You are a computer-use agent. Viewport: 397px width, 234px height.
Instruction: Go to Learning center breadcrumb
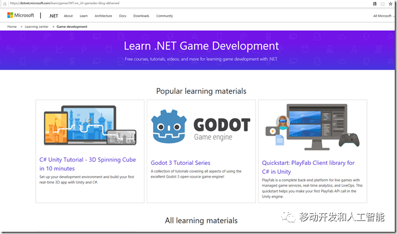(36, 27)
